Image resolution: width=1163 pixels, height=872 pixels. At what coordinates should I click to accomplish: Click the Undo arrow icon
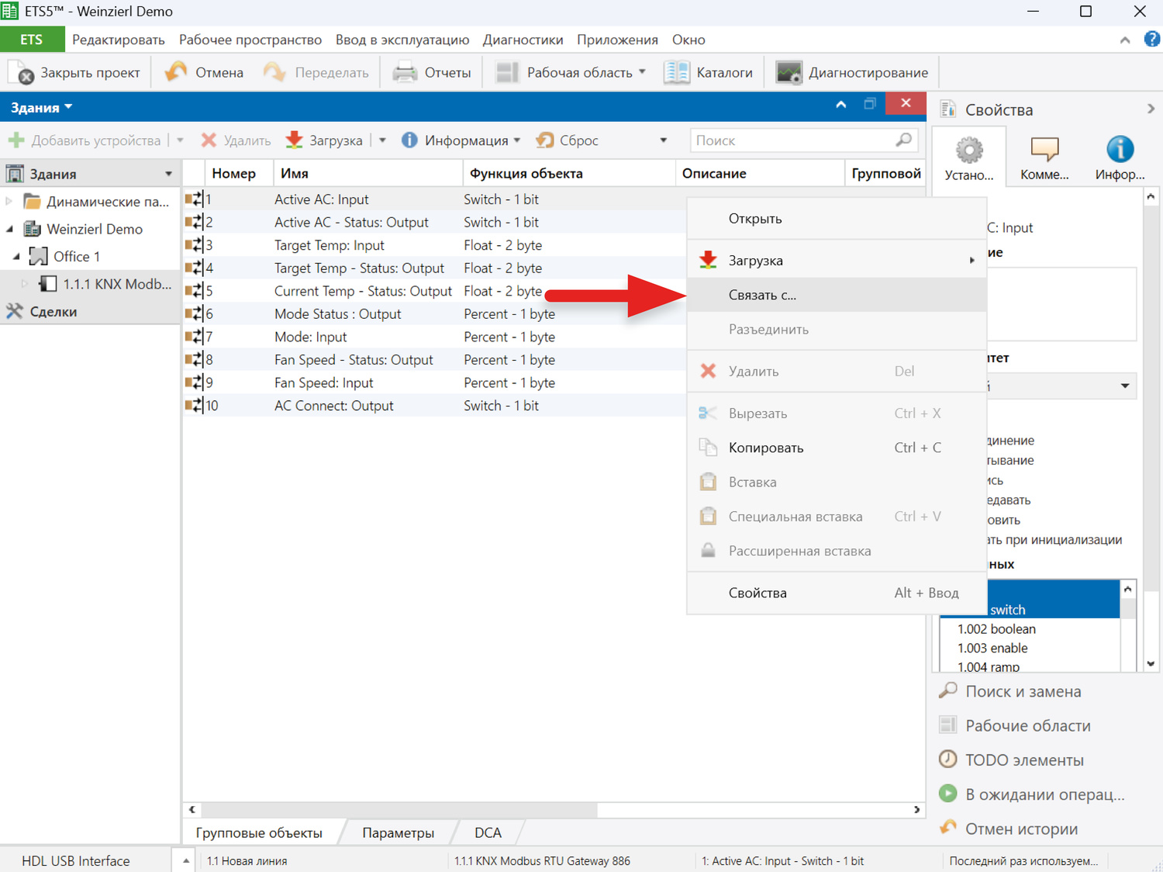click(x=176, y=72)
